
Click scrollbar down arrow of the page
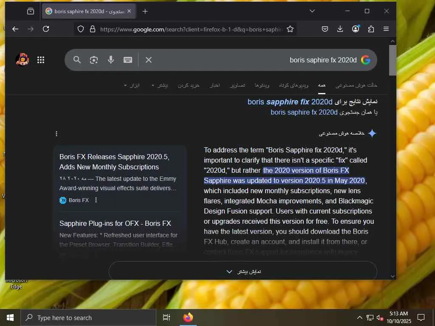coord(392,276)
